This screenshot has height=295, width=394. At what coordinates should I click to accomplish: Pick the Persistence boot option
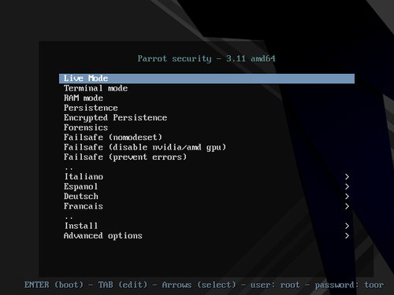(206, 108)
